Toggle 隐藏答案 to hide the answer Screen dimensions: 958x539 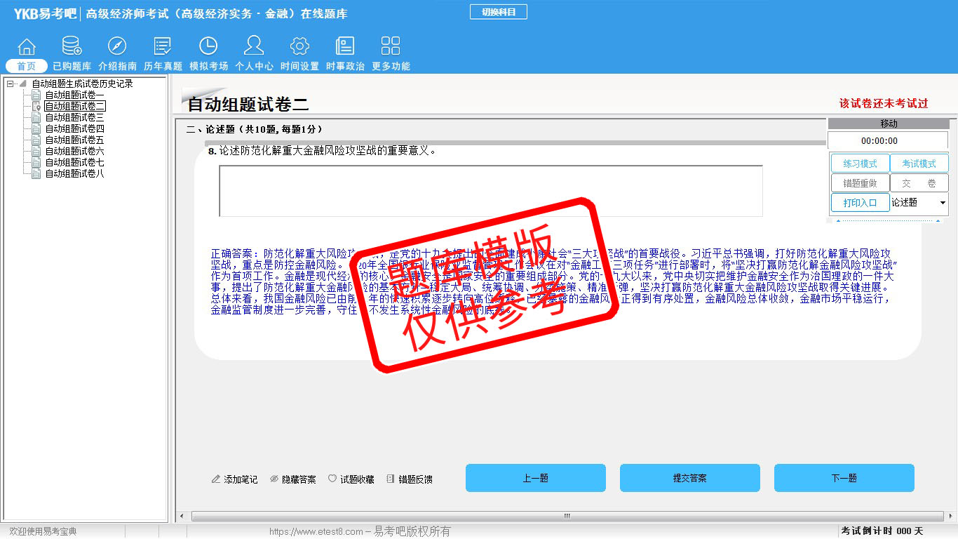[x=293, y=479]
